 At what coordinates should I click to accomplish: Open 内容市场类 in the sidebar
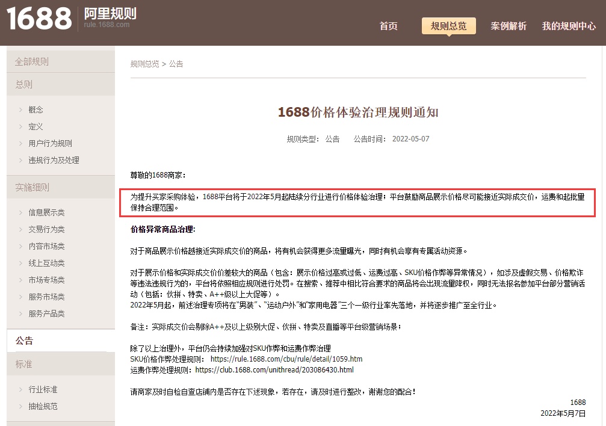tap(46, 246)
